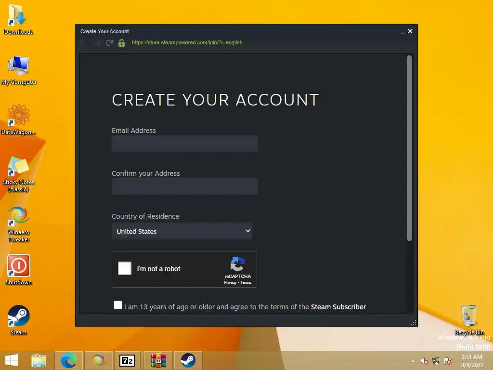Viewport: 493px width, 370px height.
Task: Open the network tray icon
Action: coord(436,360)
